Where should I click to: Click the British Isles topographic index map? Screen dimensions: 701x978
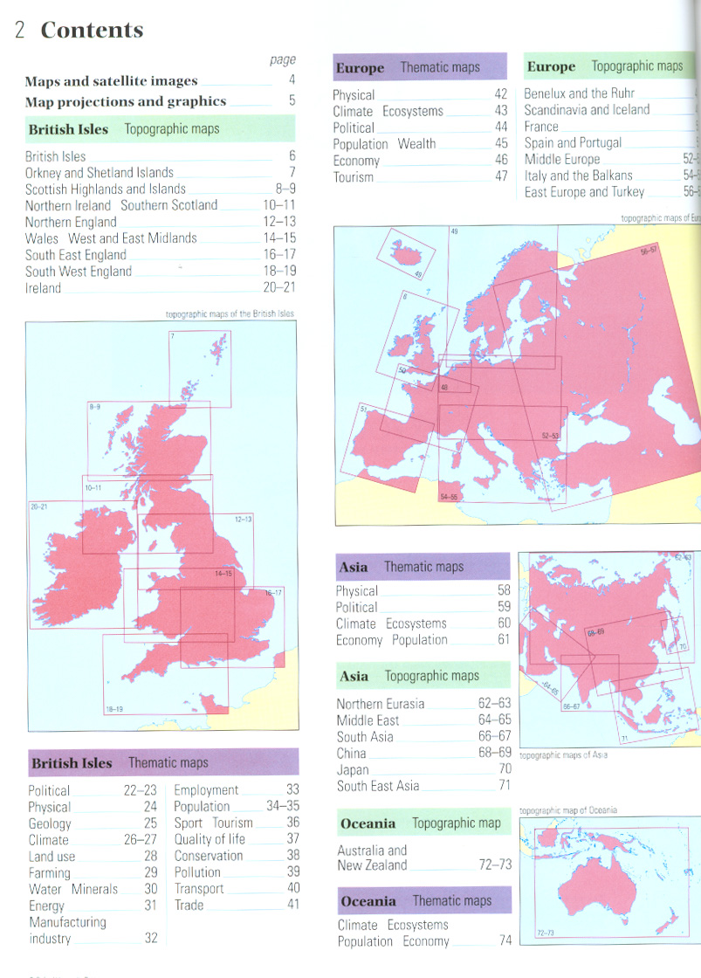tap(162, 525)
